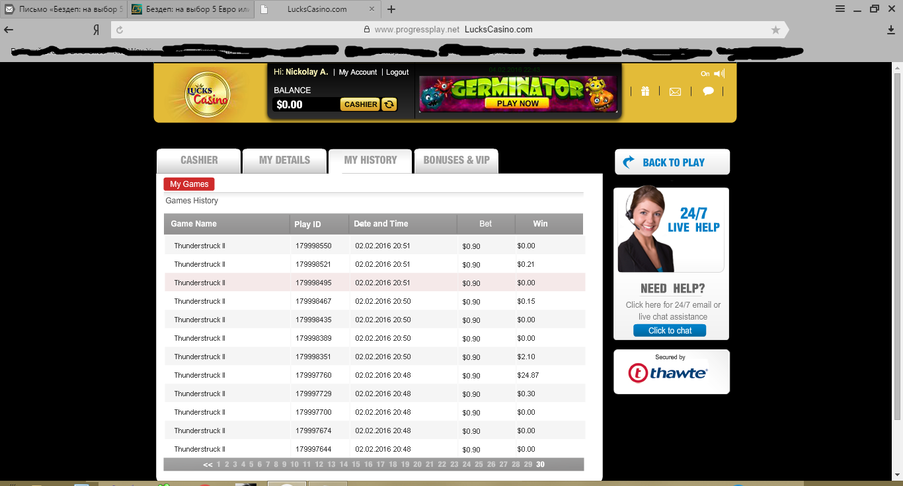903x486 pixels.
Task: Go to history page 20
Action: pos(417,465)
